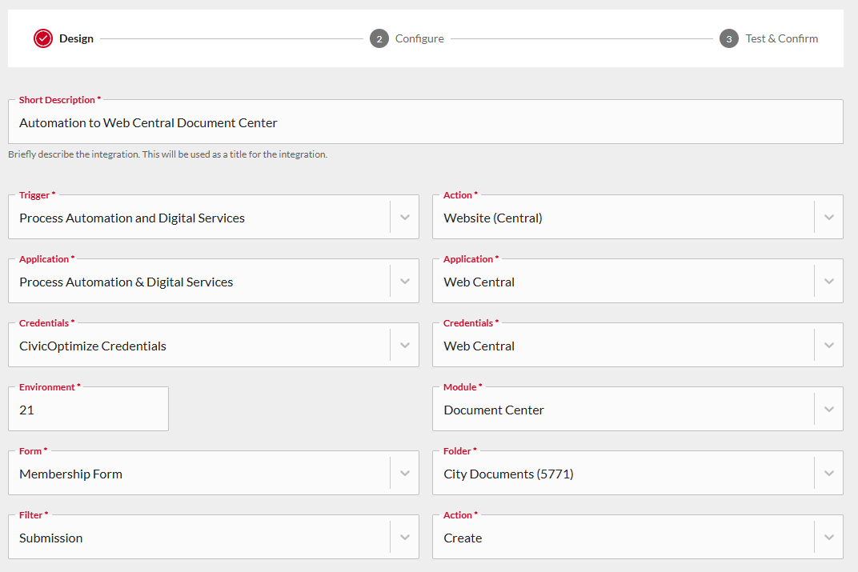
Task: Click the Process Automation & Digital Services application value
Action: pos(126,282)
